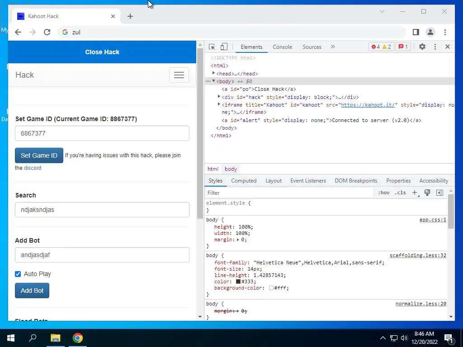Image resolution: width=463 pixels, height=347 pixels.
Task: Click the #333 color swatch
Action: tap(238, 281)
